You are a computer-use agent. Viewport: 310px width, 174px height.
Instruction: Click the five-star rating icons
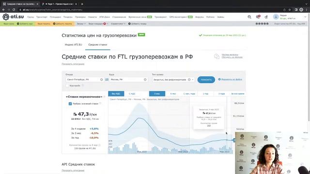coord(262,24)
